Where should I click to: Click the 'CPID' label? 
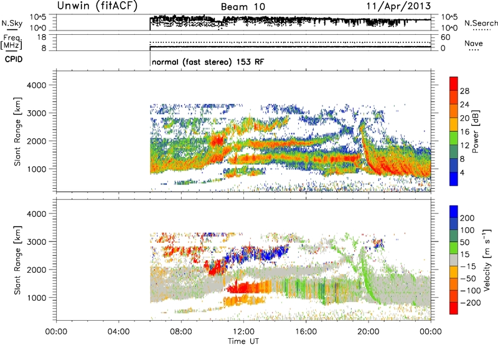coord(14,59)
